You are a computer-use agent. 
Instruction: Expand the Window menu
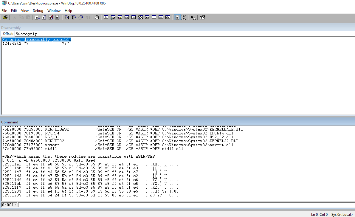(x=54, y=10)
